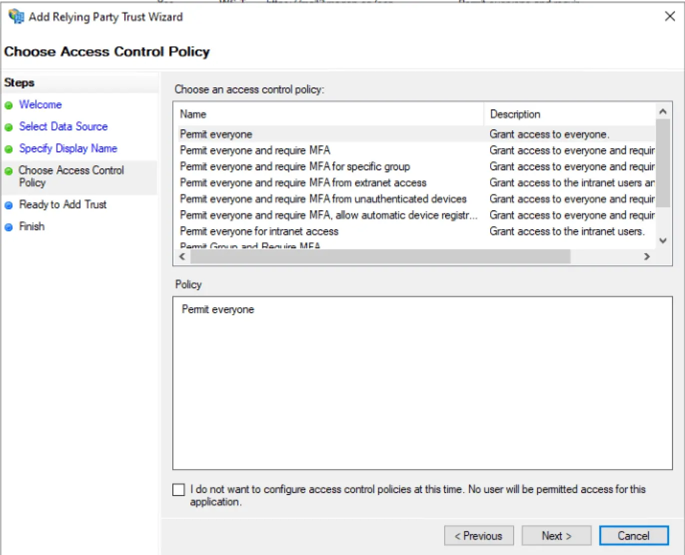Click the Next button
This screenshot has width=685, height=555.
(x=557, y=536)
